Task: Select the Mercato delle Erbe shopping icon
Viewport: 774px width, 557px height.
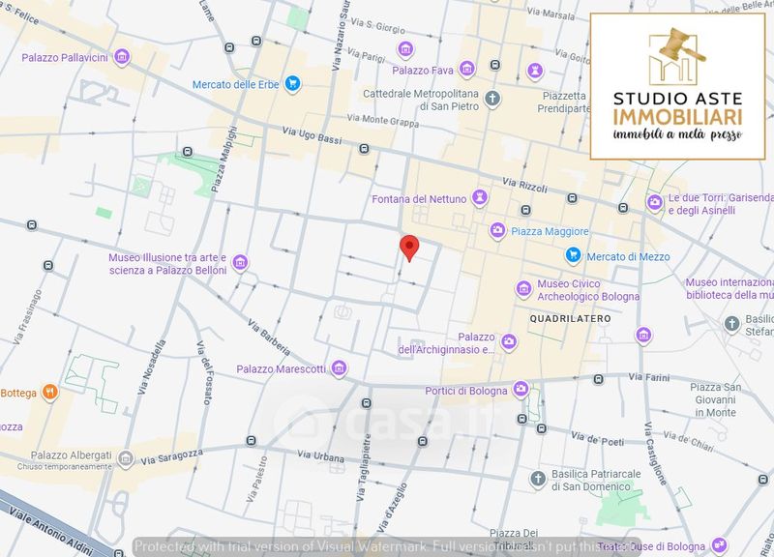Action: tap(291, 84)
